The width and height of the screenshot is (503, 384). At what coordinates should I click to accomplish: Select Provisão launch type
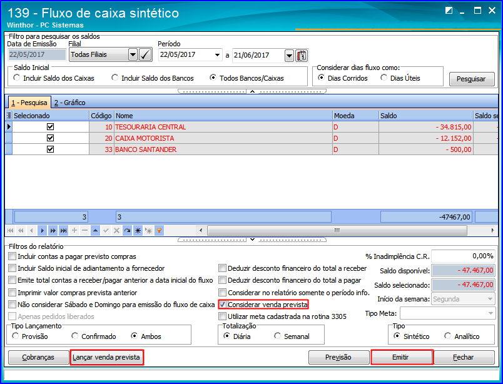[15, 336]
